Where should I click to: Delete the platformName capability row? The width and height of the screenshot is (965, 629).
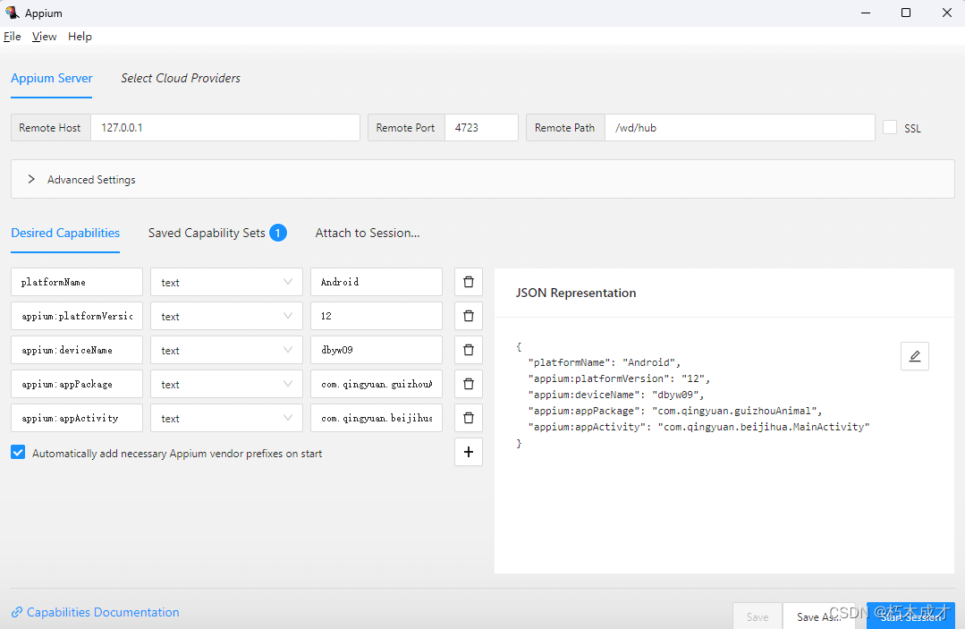coord(469,282)
